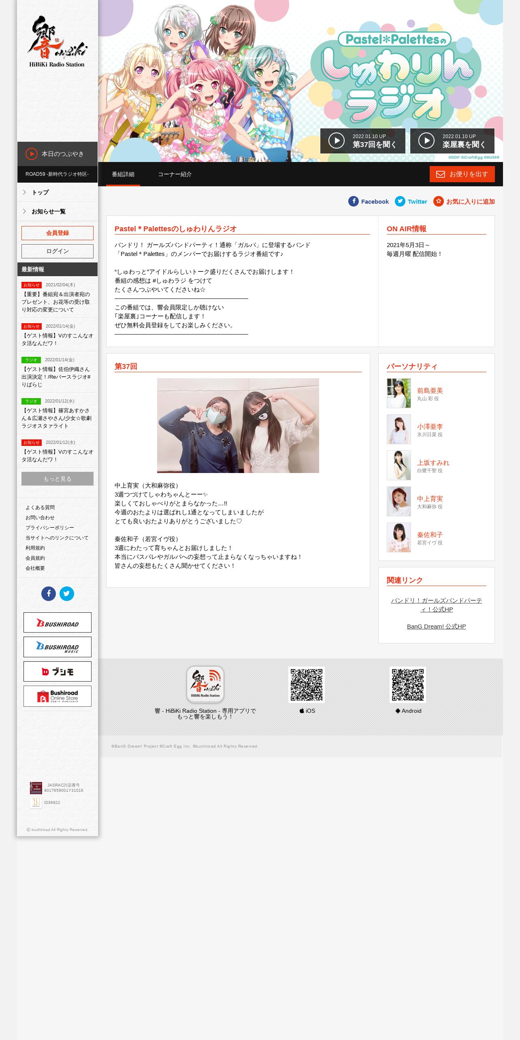This screenshot has width=520, height=1040.
Task: Play the 楽屋裏 backstage episode
Action: [x=452, y=141]
